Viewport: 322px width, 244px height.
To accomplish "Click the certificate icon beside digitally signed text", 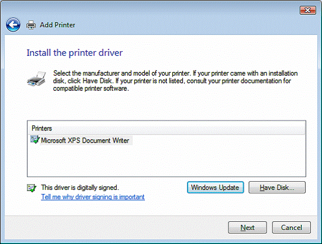I will (32, 188).
